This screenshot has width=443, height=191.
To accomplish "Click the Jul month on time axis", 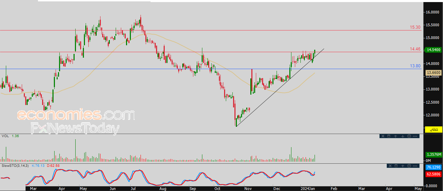I will coord(133,189).
